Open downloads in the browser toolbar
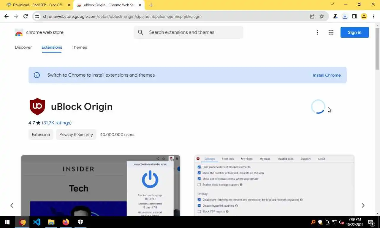 point(345,16)
